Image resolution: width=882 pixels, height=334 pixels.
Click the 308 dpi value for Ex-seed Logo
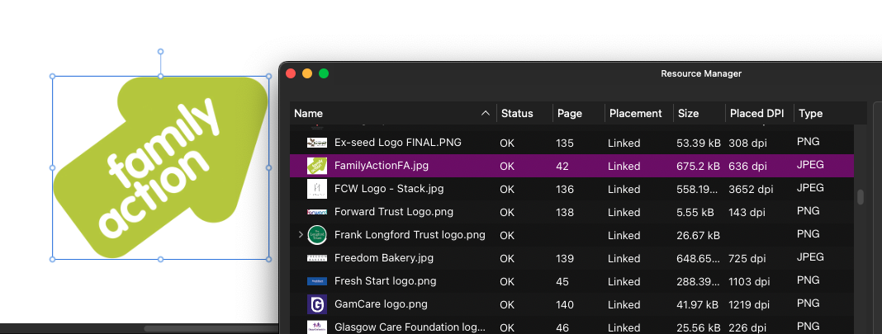click(747, 143)
